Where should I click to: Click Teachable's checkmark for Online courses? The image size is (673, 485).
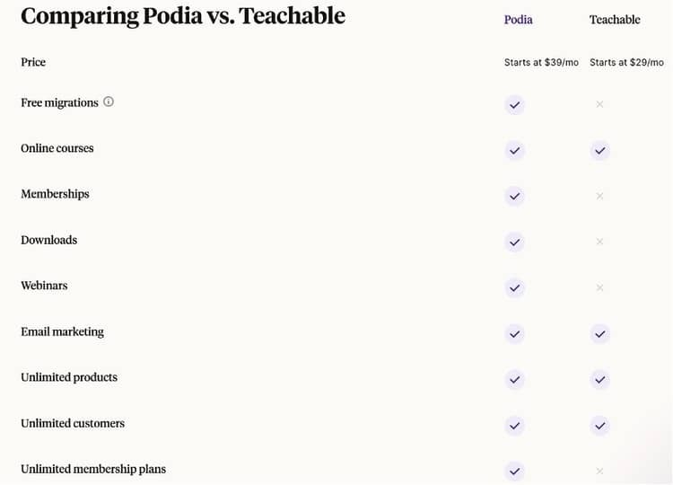click(599, 150)
